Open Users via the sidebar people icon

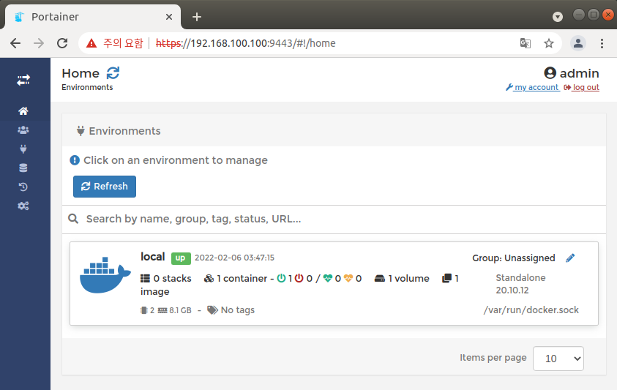pos(23,130)
